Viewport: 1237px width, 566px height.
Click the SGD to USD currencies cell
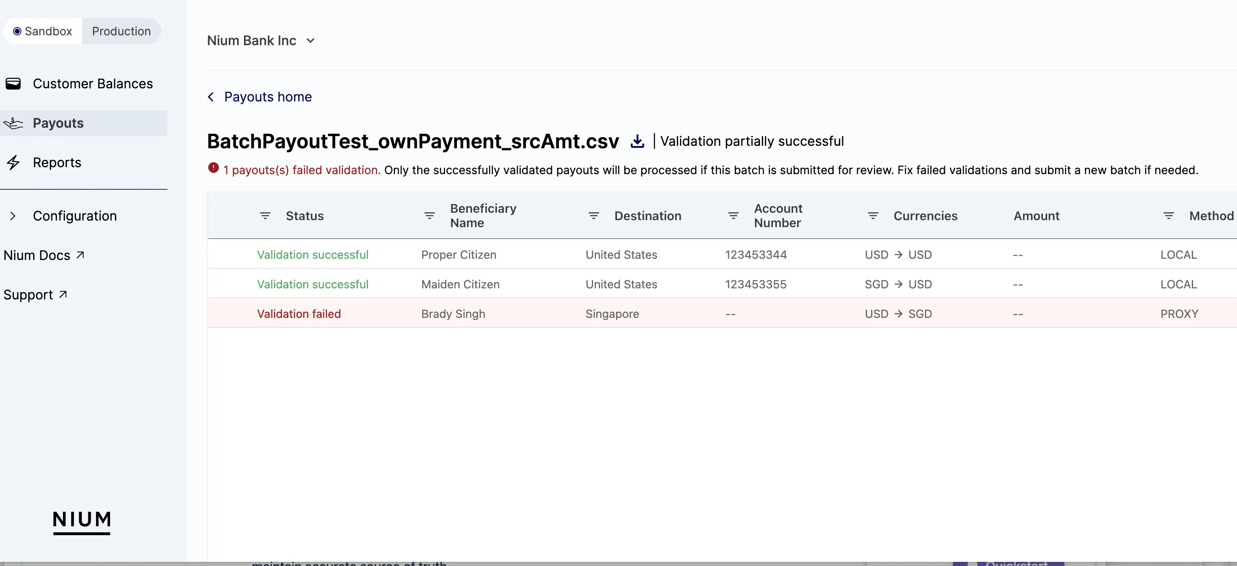(x=898, y=285)
